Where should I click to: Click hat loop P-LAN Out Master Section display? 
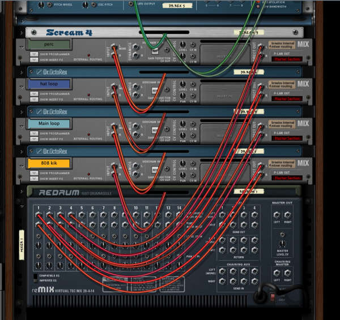(x=287, y=99)
